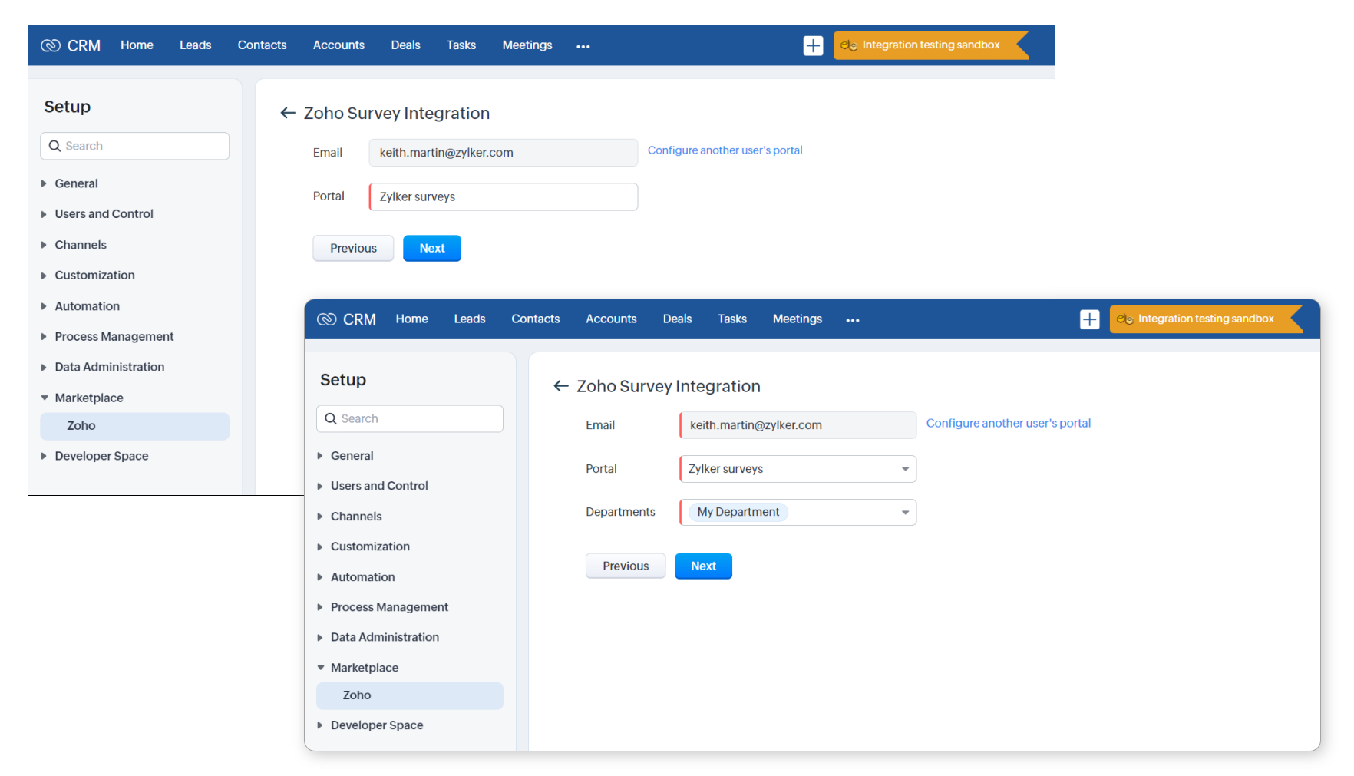Click the search magnifier icon in back window Setup

[x=54, y=146]
